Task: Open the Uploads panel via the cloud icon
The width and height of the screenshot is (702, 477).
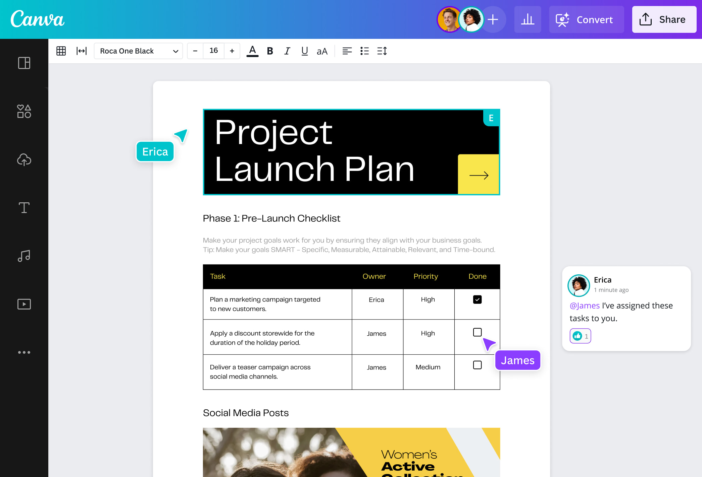Action: tap(24, 160)
